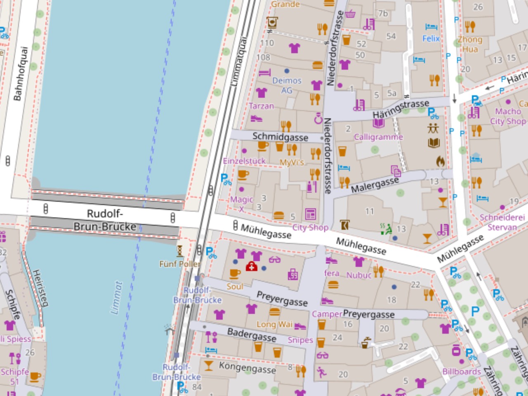Image resolution: width=528 pixels, height=396 pixels.
Task: Click the Einzelstück shop name
Action: point(244,161)
